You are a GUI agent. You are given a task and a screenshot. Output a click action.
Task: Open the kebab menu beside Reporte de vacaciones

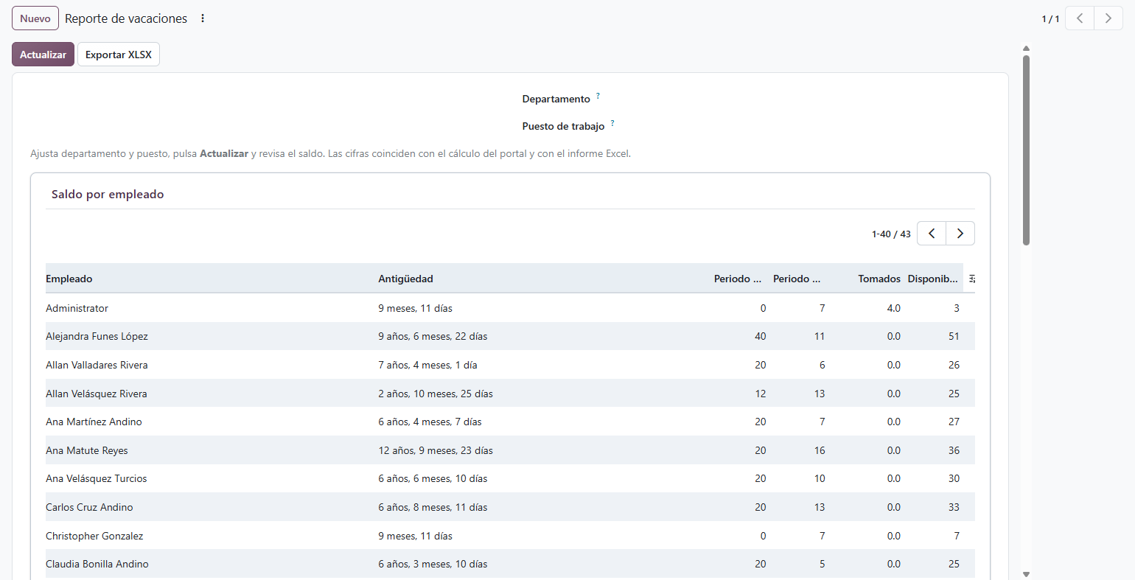coord(203,18)
